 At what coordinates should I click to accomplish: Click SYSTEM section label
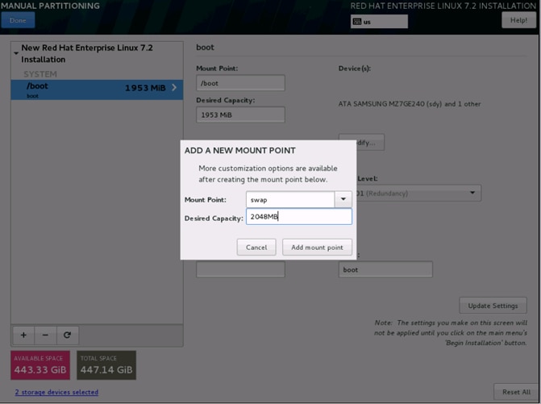pyautogui.click(x=40, y=74)
